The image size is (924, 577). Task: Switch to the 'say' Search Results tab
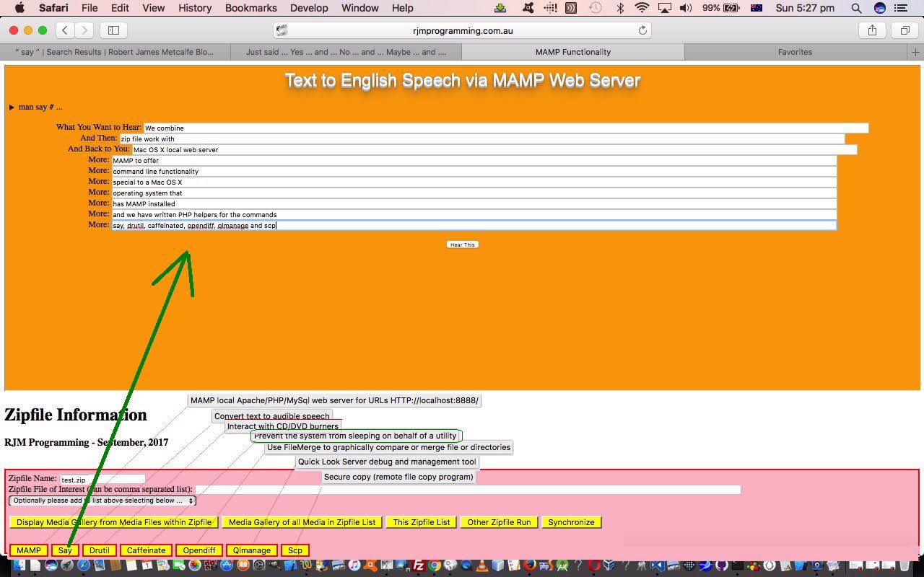[115, 52]
